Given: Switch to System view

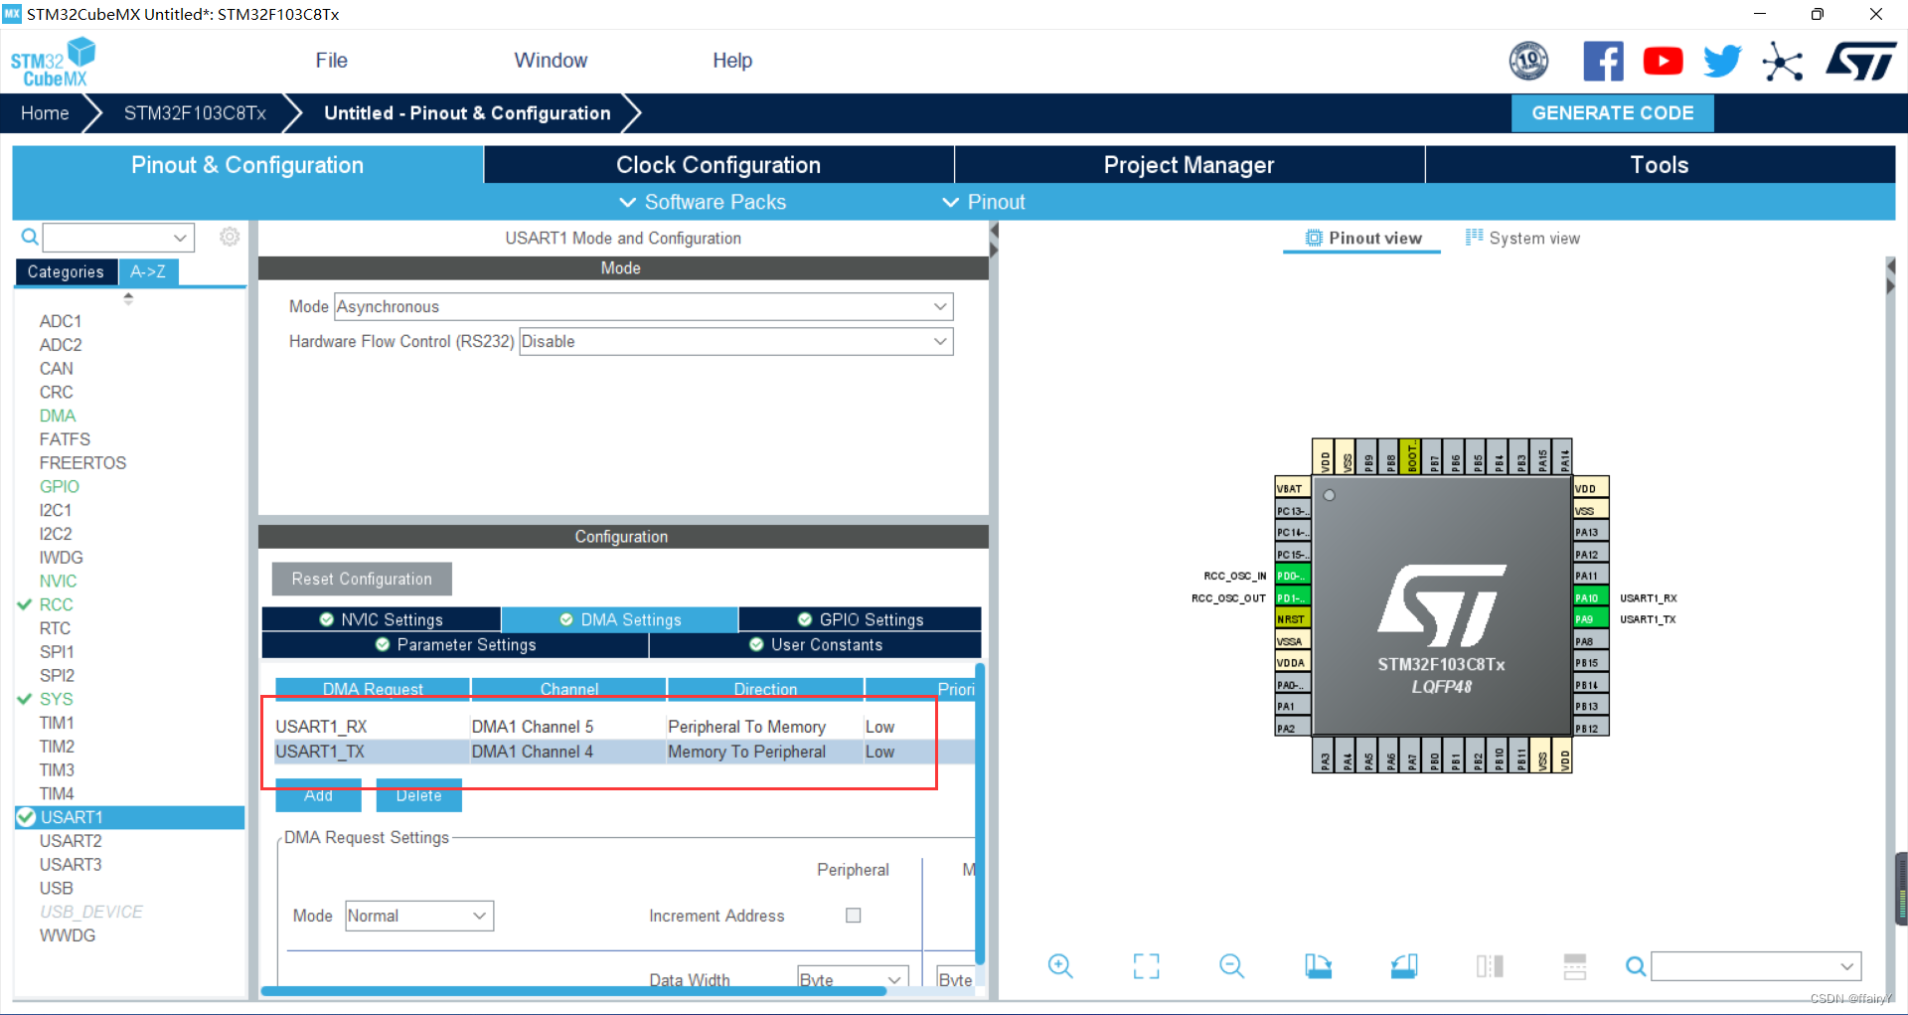Looking at the screenshot, I should 1522,238.
